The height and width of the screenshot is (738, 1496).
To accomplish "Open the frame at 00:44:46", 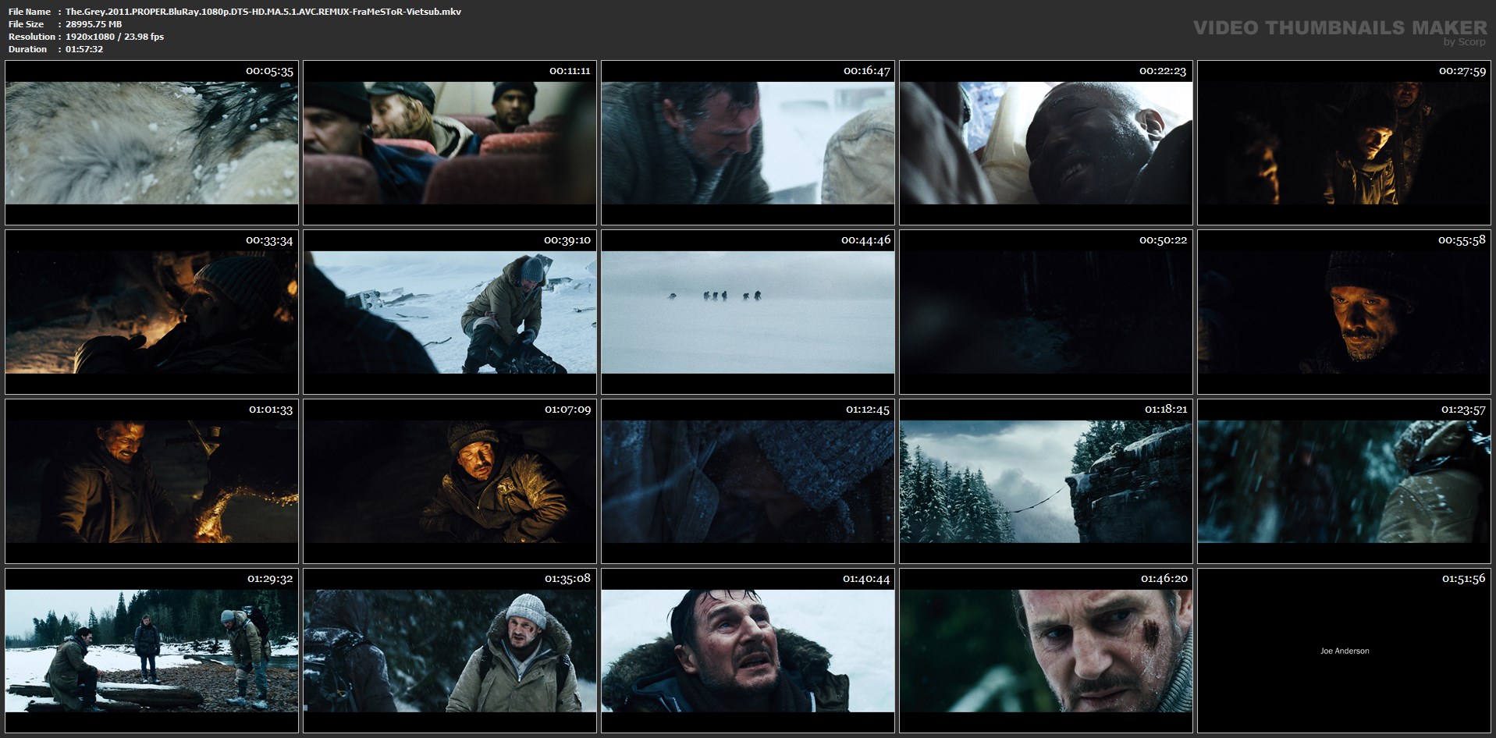I will pos(748,312).
